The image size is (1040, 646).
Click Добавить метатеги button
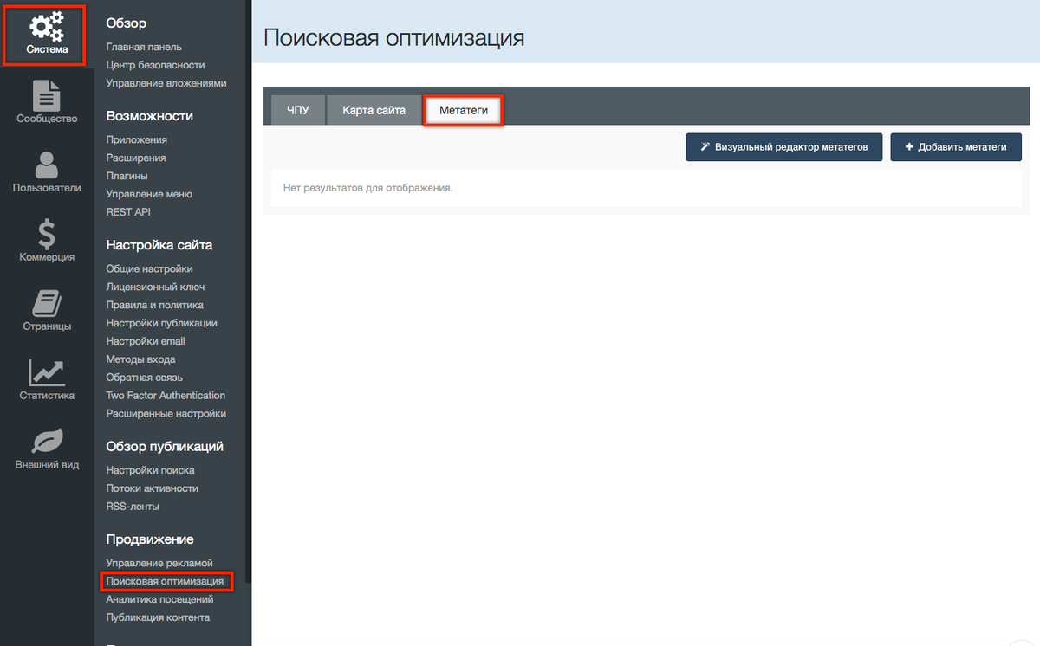(956, 147)
